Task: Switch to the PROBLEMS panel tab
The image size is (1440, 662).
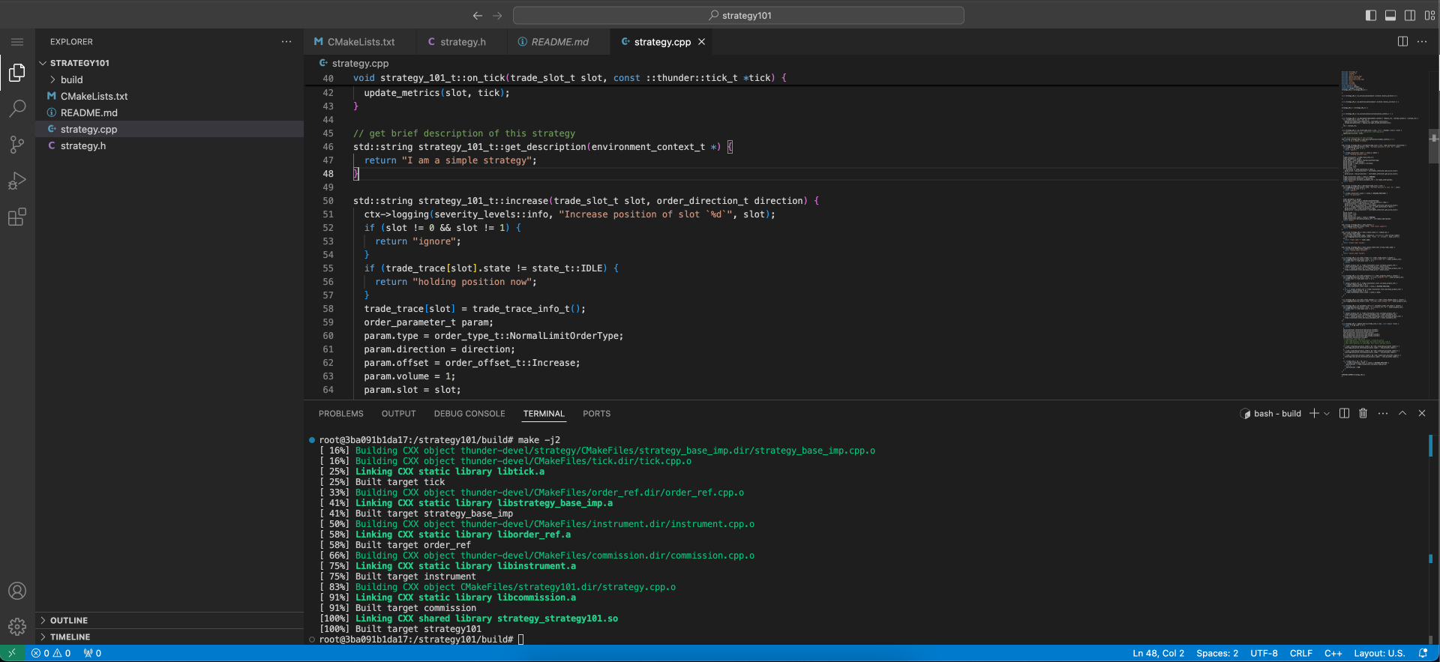Action: 340,413
